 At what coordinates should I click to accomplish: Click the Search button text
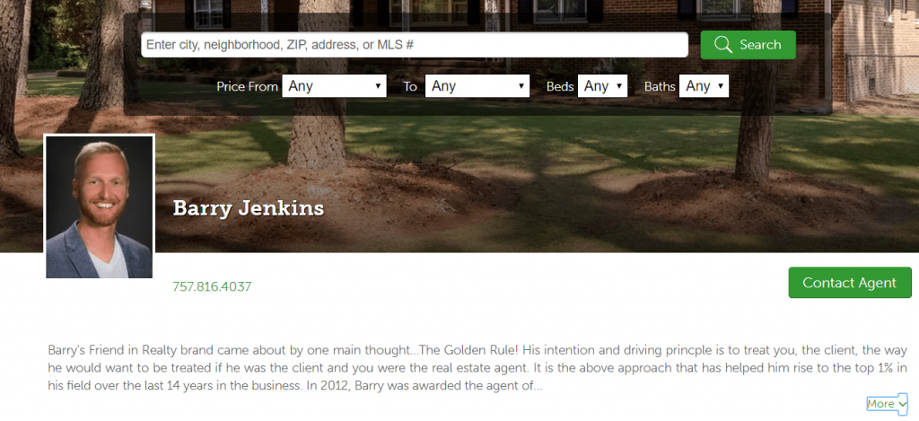coord(760,45)
